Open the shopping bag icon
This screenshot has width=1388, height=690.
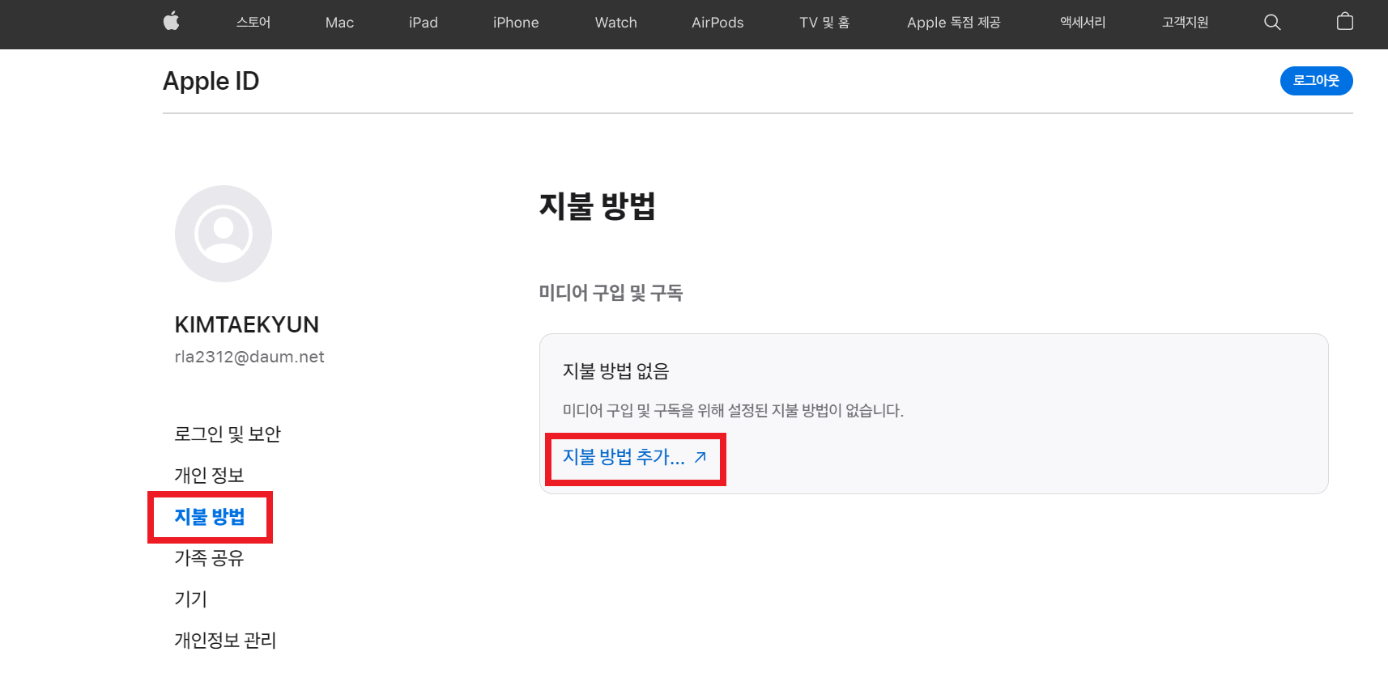(x=1344, y=22)
